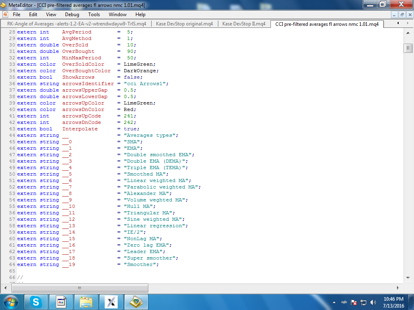This screenshot has height=310, width=414.
Task: Click the taskbar clock 10:46 PM
Action: [x=393, y=299]
